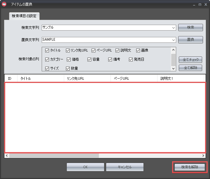Select the 検索項目の設定 tab
This screenshot has width=210, height=179.
(x=24, y=16)
